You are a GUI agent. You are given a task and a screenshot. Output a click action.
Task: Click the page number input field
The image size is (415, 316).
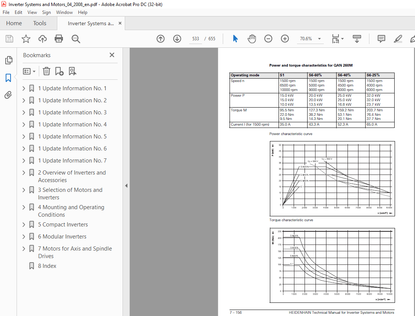click(196, 39)
